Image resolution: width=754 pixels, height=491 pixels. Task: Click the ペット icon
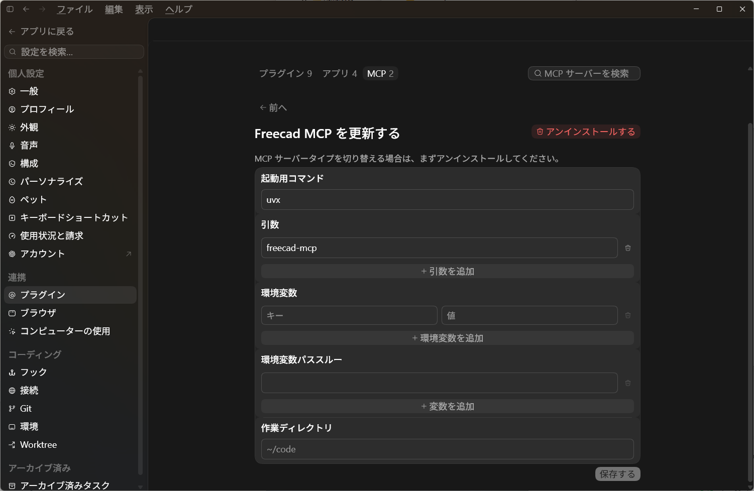click(12, 199)
